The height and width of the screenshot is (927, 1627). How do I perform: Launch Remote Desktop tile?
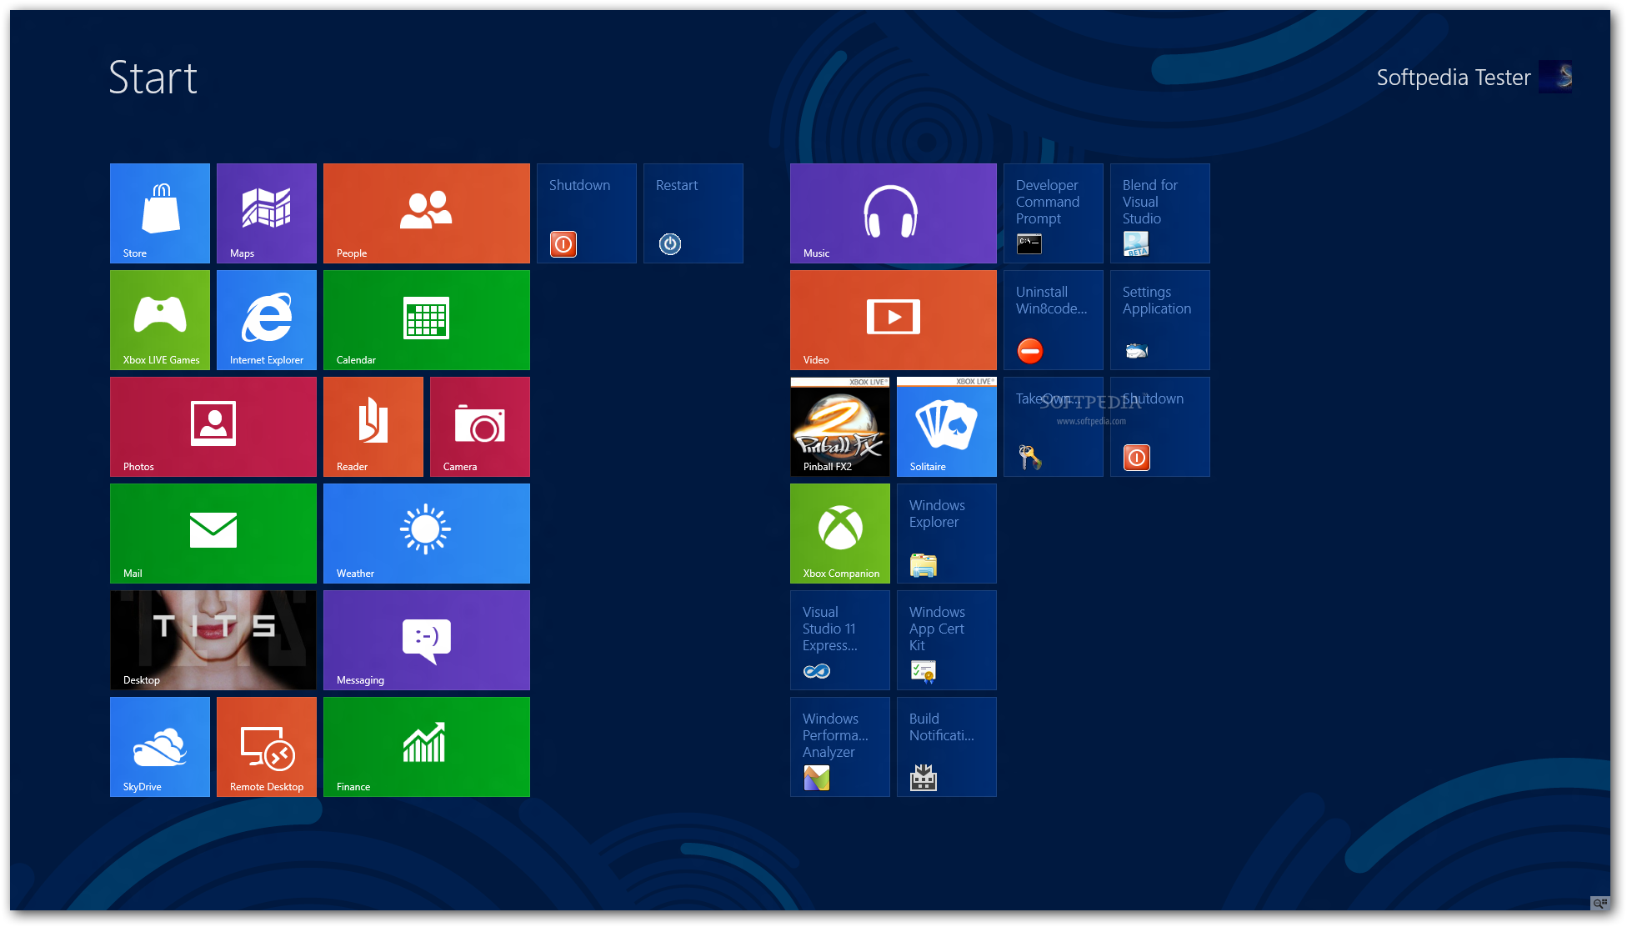click(x=267, y=747)
